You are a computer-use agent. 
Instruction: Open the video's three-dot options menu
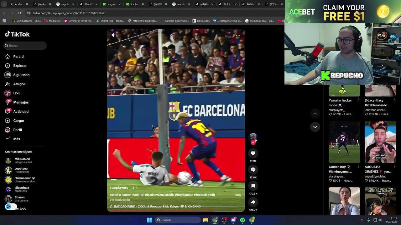[x=238, y=35]
